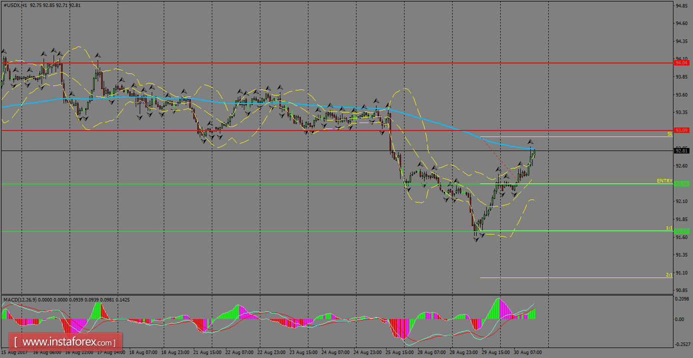Viewport: 693px width, 358px height.
Task: Click the black 92.81 current price label
Action: (682, 149)
